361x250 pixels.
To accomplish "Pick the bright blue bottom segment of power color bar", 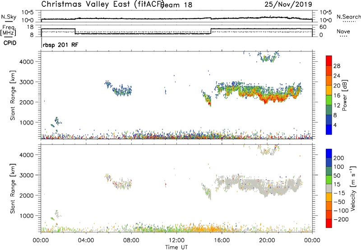I will (x=329, y=130).
